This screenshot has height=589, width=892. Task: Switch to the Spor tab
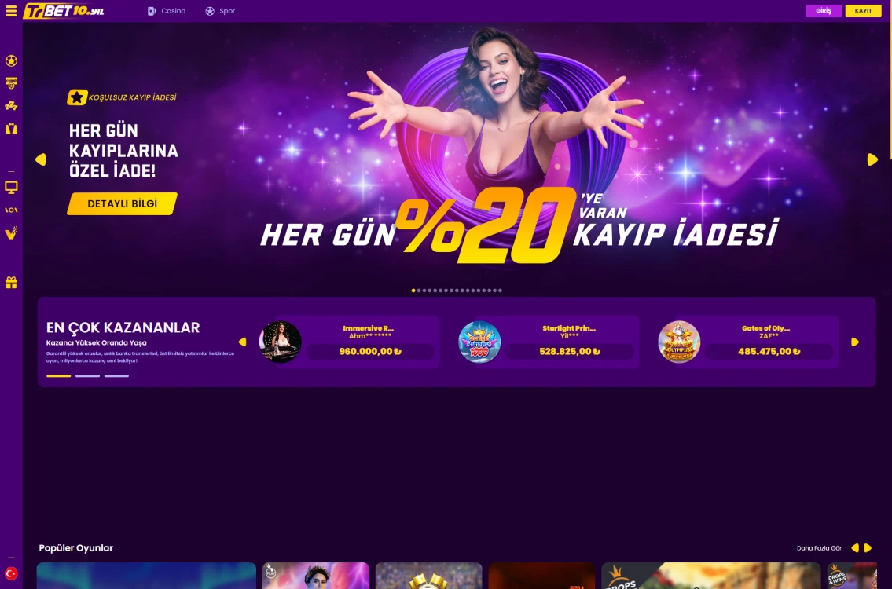pyautogui.click(x=220, y=10)
